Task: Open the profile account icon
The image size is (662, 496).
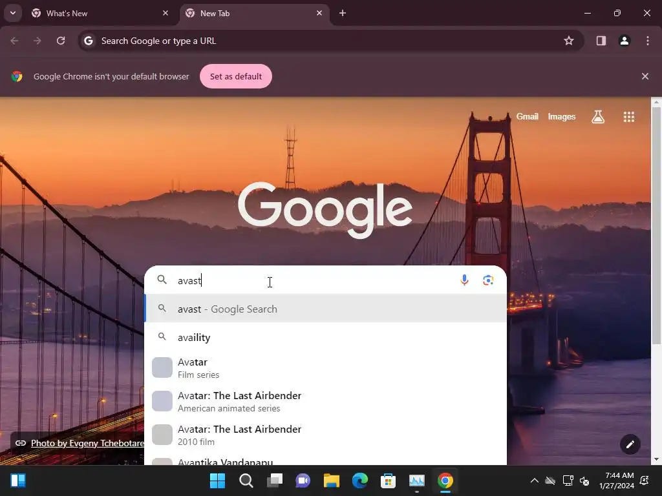Action: (x=625, y=41)
